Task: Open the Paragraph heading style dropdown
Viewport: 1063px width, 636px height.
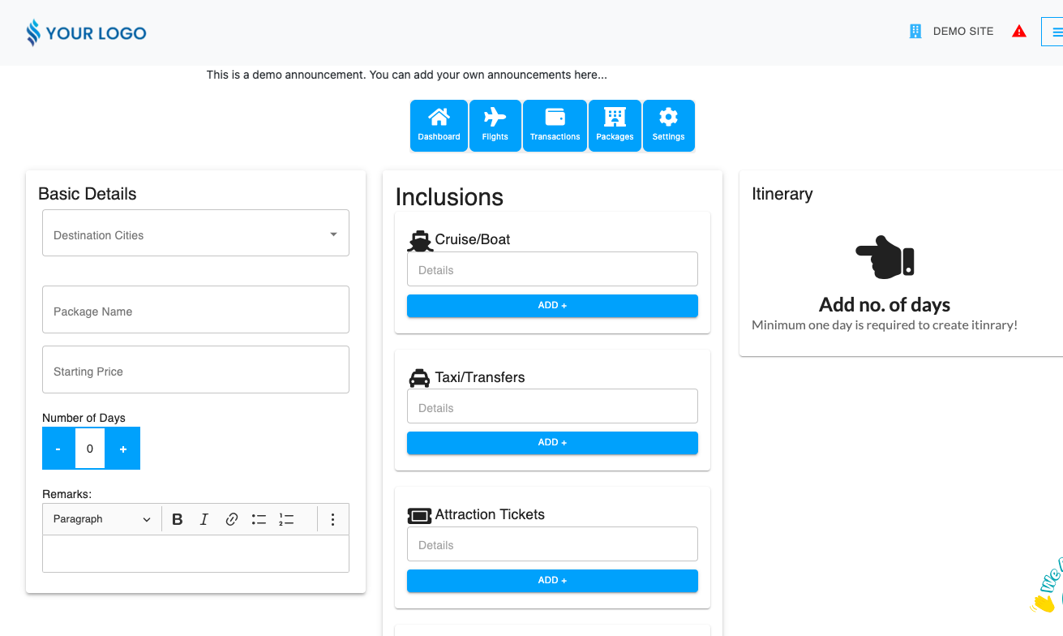Action: [101, 519]
